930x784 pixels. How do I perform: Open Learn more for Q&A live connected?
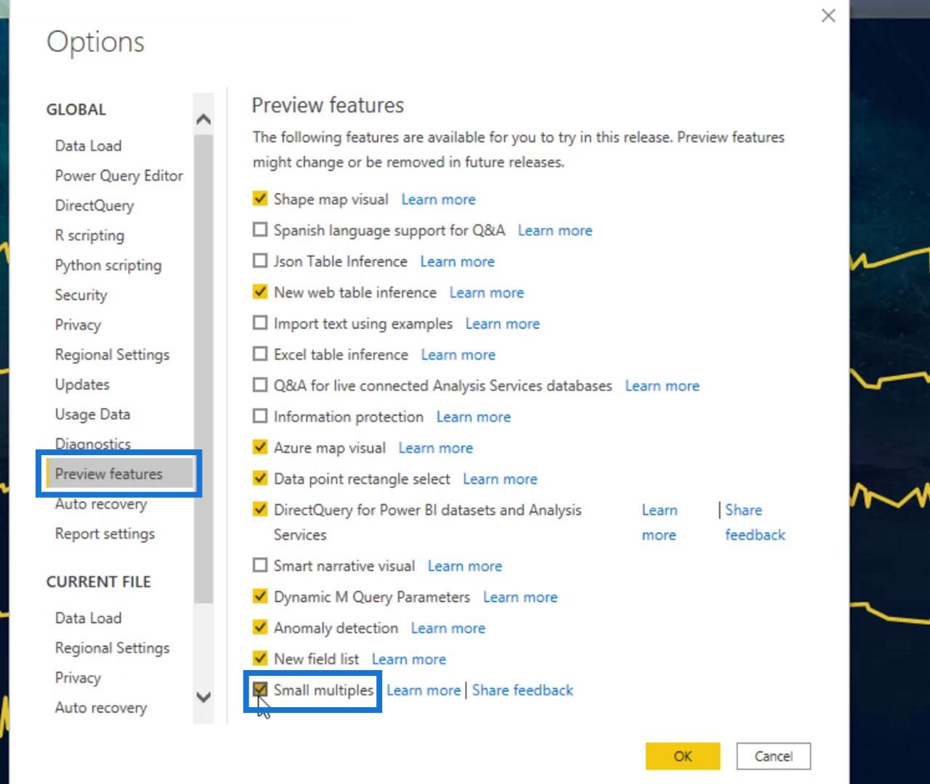tap(662, 385)
